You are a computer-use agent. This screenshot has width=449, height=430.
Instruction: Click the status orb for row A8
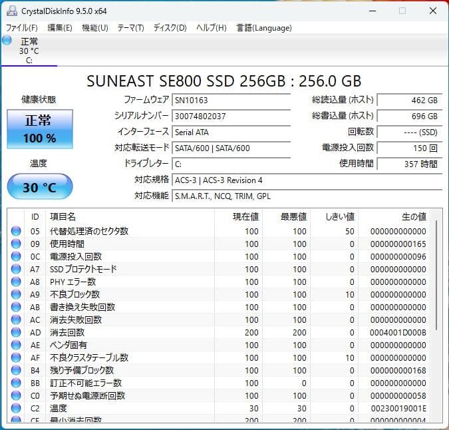[x=16, y=282]
